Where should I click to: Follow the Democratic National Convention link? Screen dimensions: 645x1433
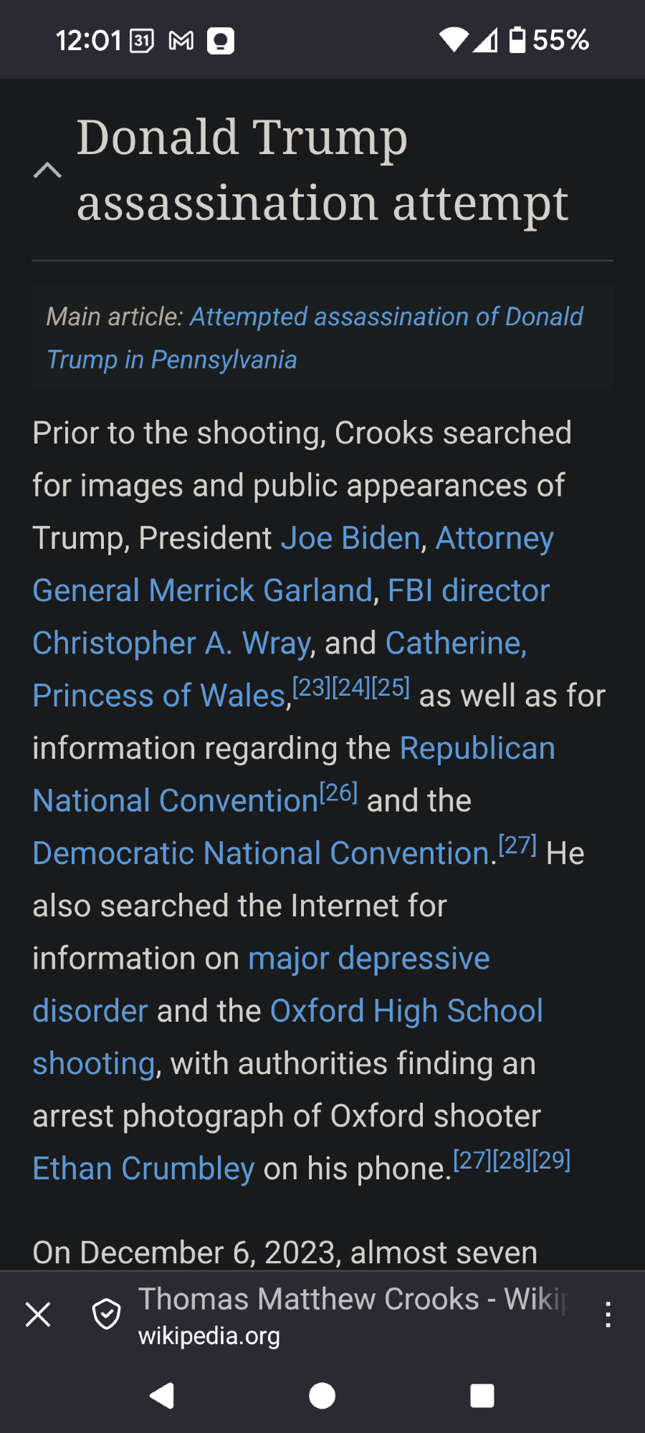coord(264,853)
